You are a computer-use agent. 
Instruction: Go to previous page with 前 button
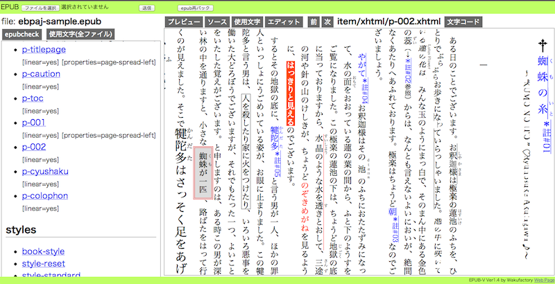point(314,22)
